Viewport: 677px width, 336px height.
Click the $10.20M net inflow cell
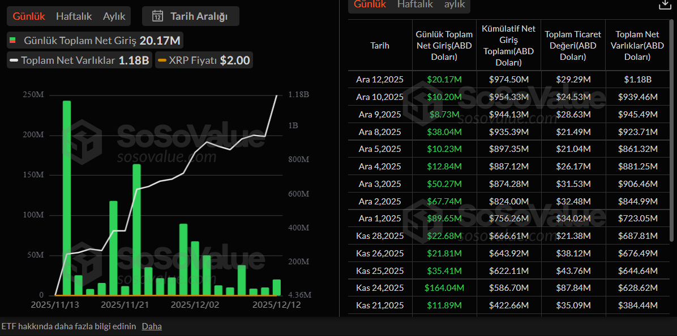(444, 97)
